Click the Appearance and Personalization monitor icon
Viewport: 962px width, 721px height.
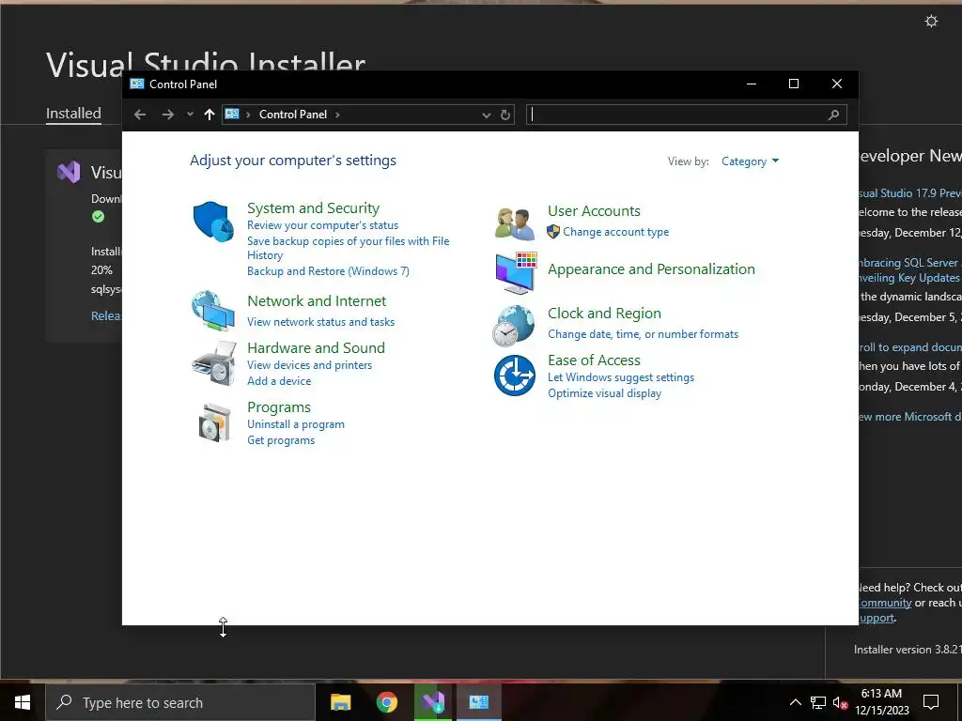click(516, 273)
